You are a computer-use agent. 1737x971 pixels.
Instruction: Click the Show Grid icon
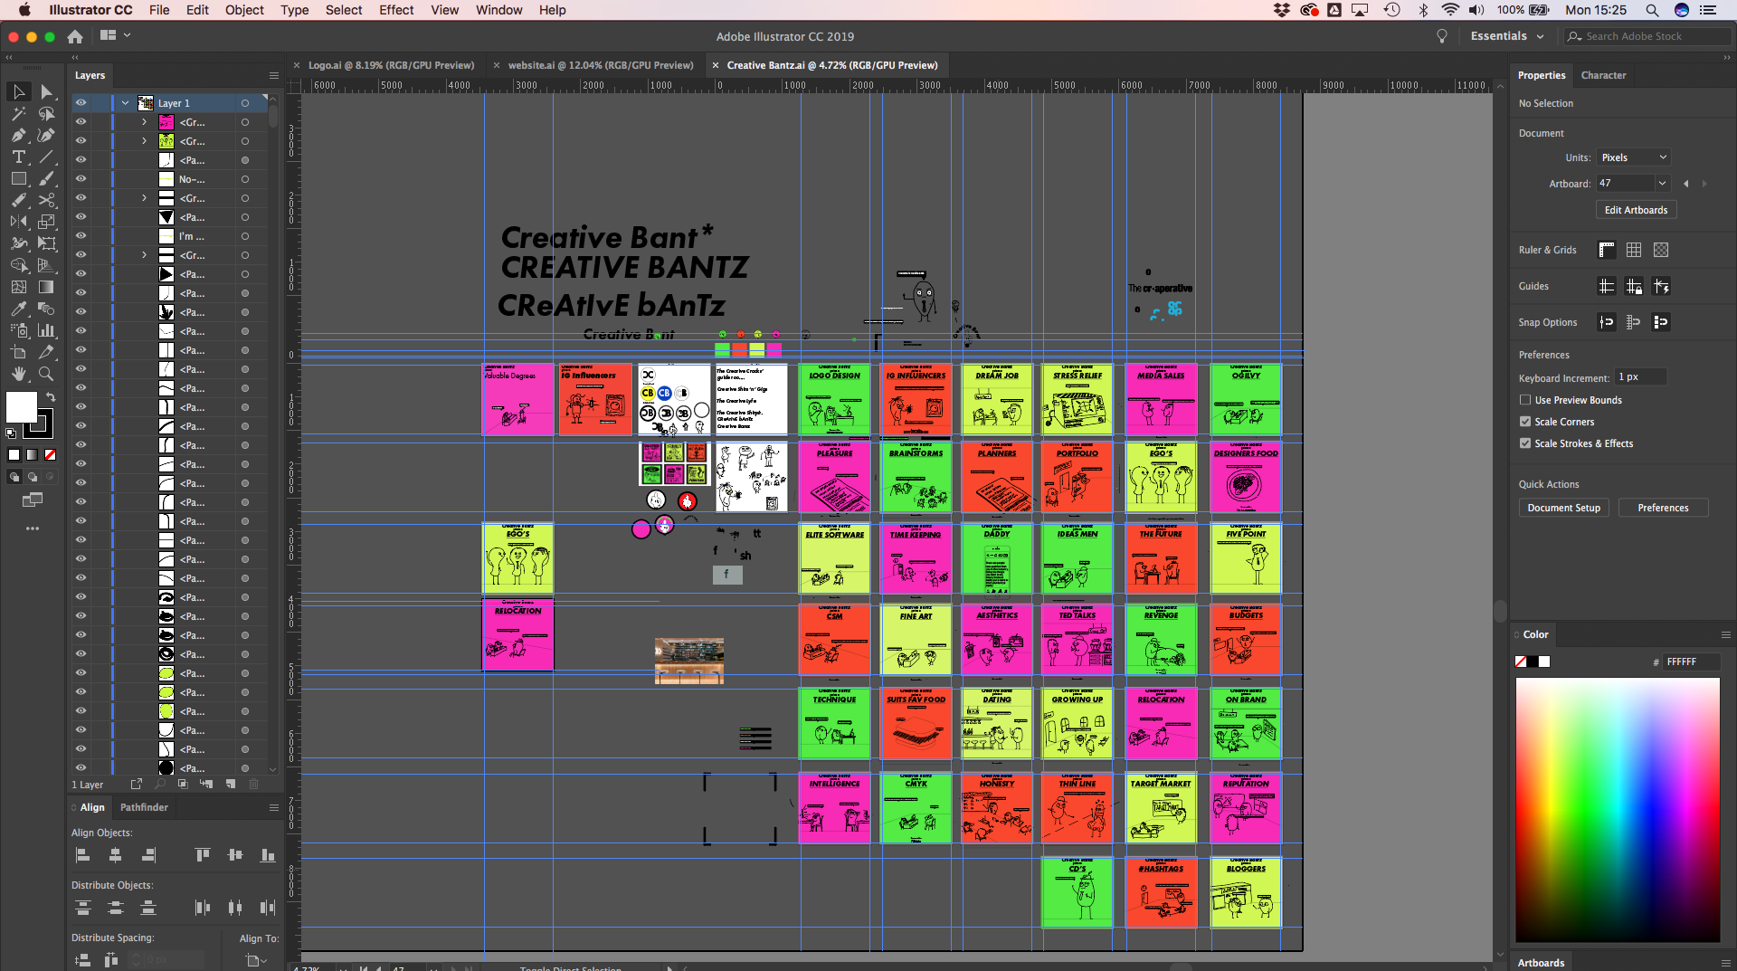tap(1634, 250)
